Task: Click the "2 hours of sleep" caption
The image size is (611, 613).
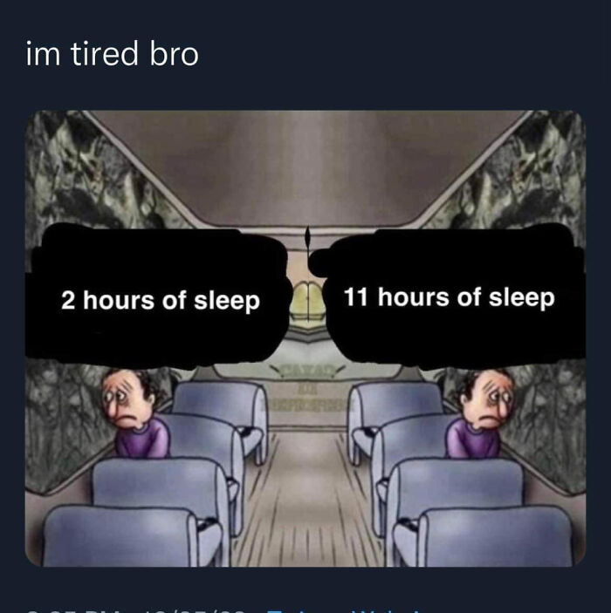Action: pos(161,301)
